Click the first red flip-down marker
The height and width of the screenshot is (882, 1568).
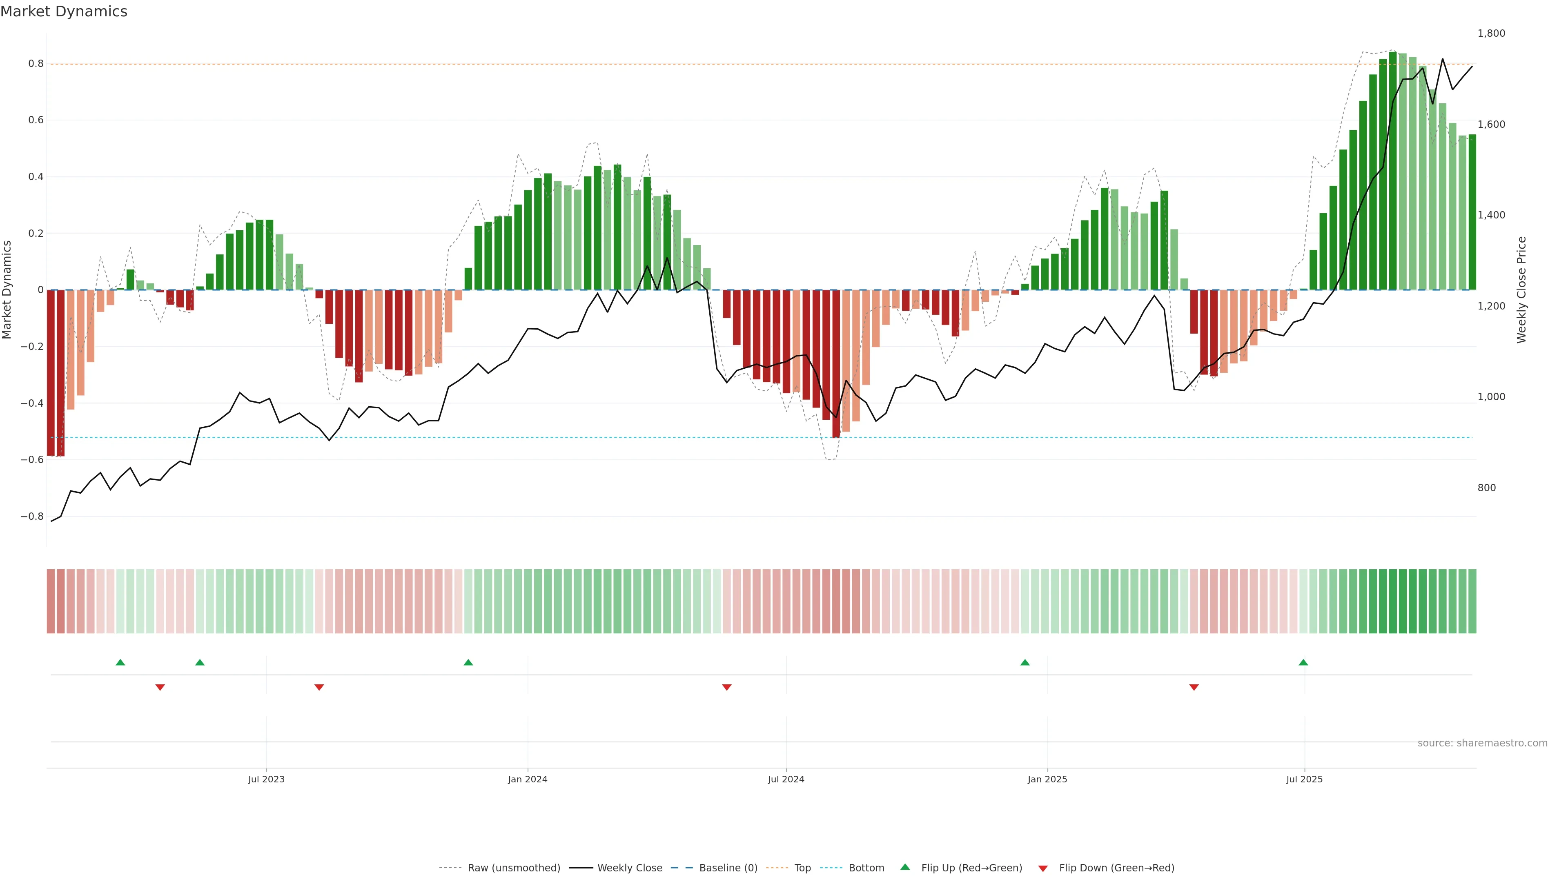click(160, 687)
